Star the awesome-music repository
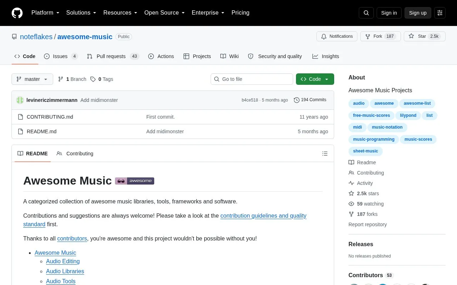The width and height of the screenshot is (457, 285). point(425,36)
